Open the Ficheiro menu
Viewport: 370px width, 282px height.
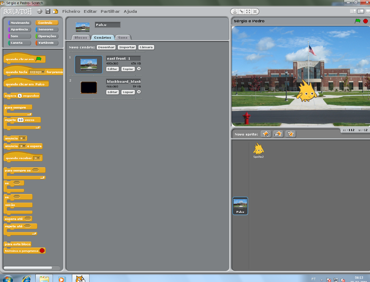(x=71, y=11)
